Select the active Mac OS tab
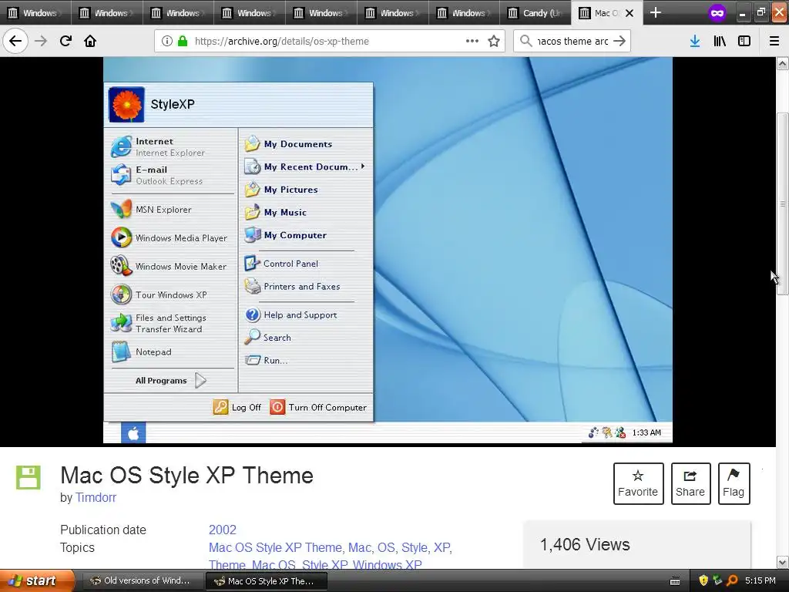 [606, 12]
